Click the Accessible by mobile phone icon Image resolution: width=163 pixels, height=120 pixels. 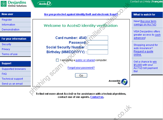(124, 82)
